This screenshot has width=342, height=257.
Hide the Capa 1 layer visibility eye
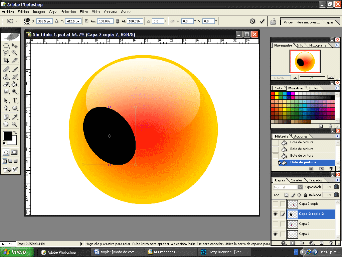[276, 234]
